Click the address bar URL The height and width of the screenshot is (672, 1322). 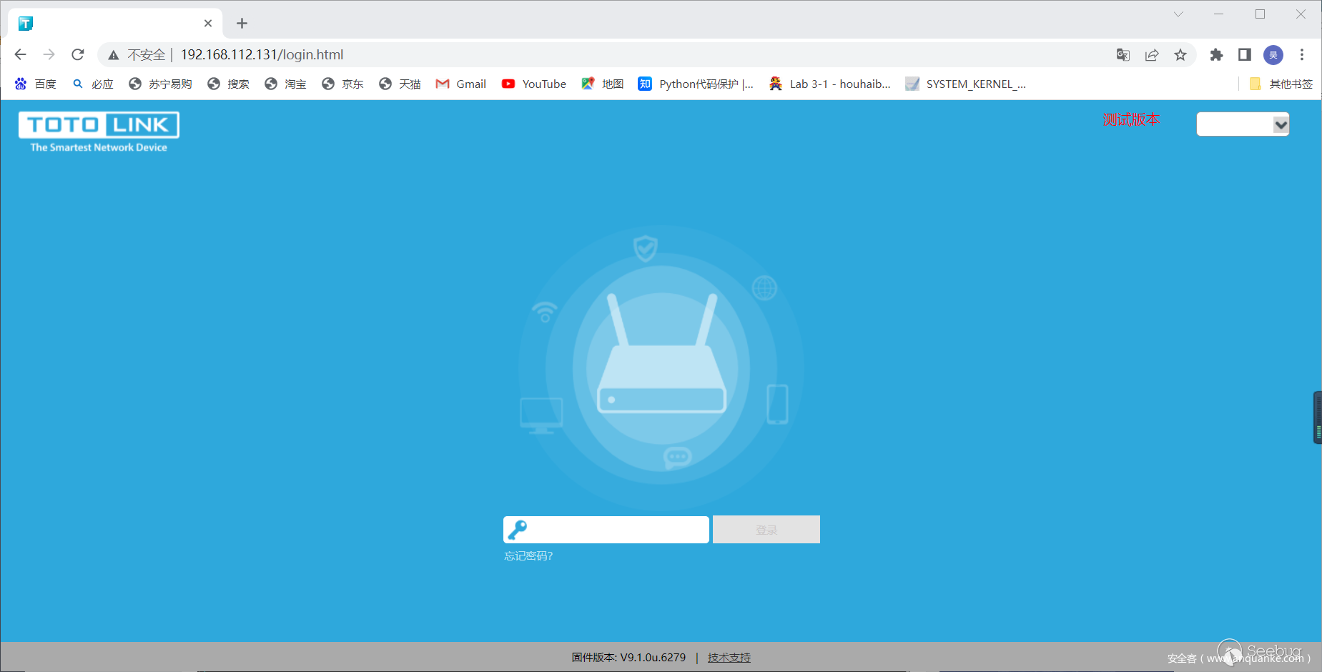(262, 55)
